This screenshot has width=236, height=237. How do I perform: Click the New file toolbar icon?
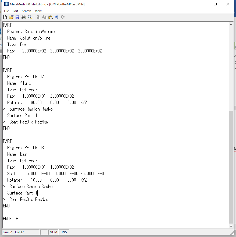(x=5, y=17)
